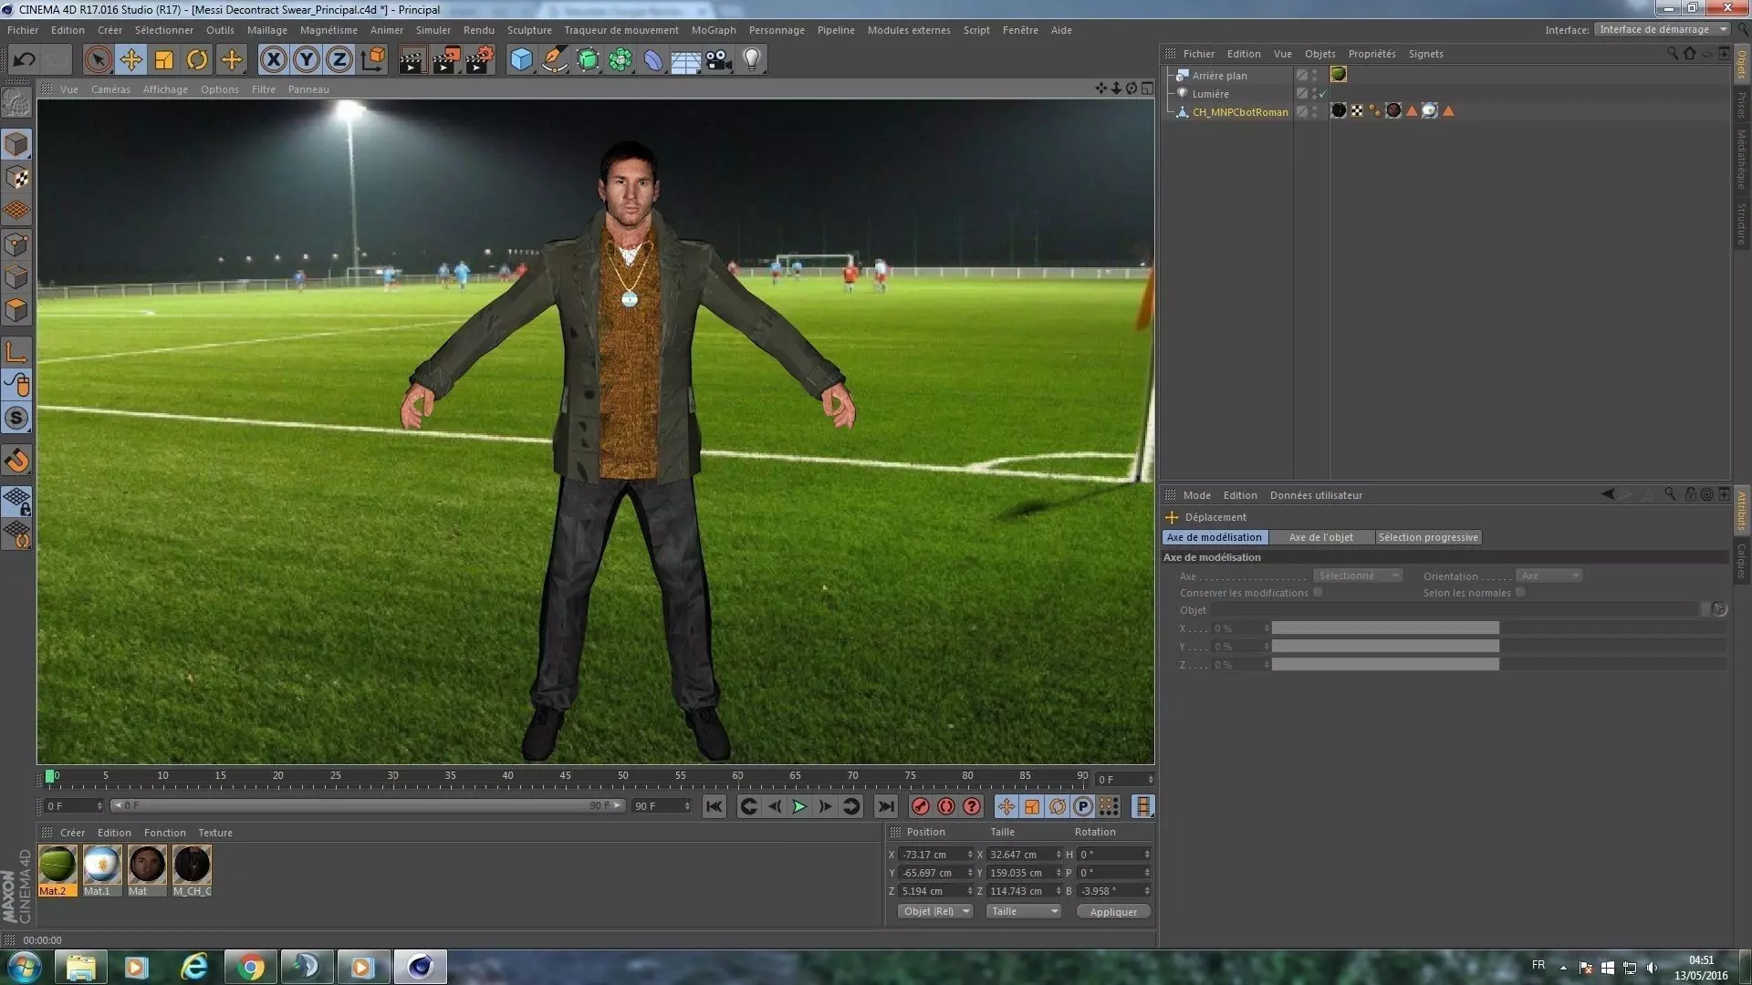Add a light object bulb icon
The height and width of the screenshot is (985, 1752).
pyautogui.click(x=752, y=60)
